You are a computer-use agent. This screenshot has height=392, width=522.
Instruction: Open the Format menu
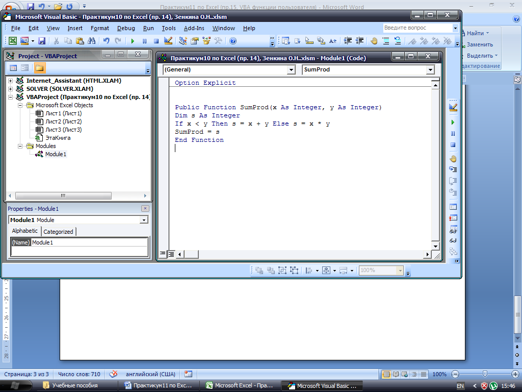[100, 29]
